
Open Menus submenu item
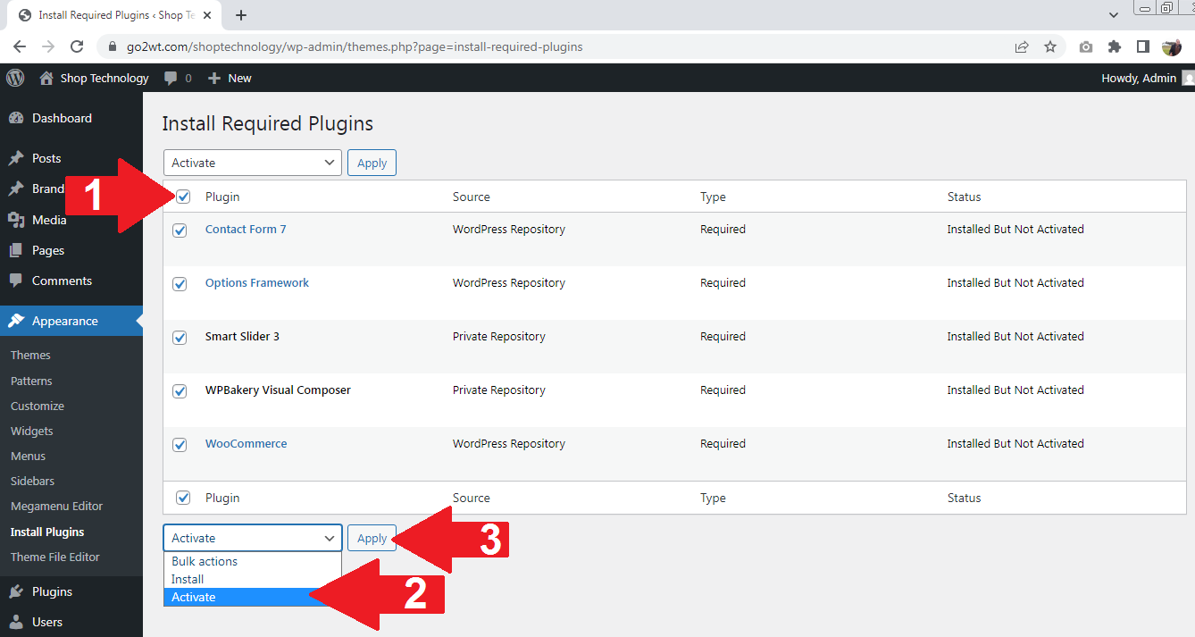point(28,456)
